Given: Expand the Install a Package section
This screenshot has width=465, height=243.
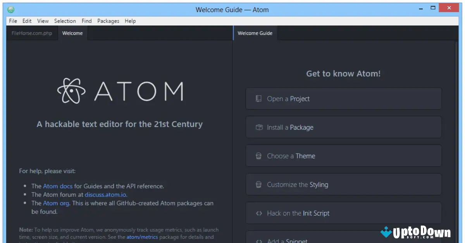Looking at the screenshot, I should [343, 127].
